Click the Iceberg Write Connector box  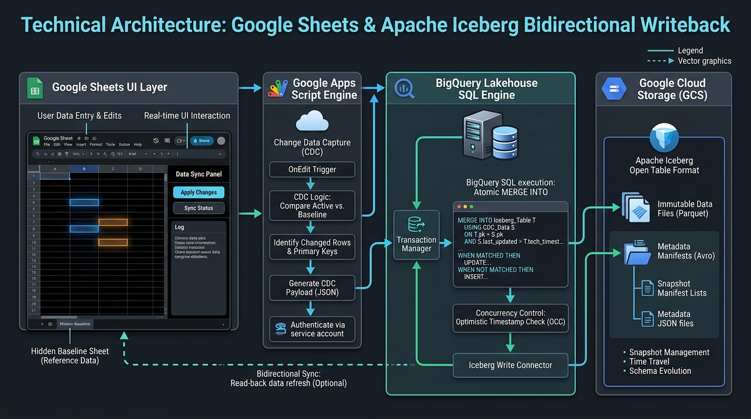[510, 365]
